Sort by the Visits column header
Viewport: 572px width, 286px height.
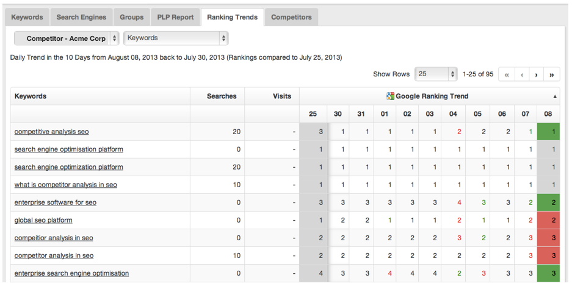281,96
